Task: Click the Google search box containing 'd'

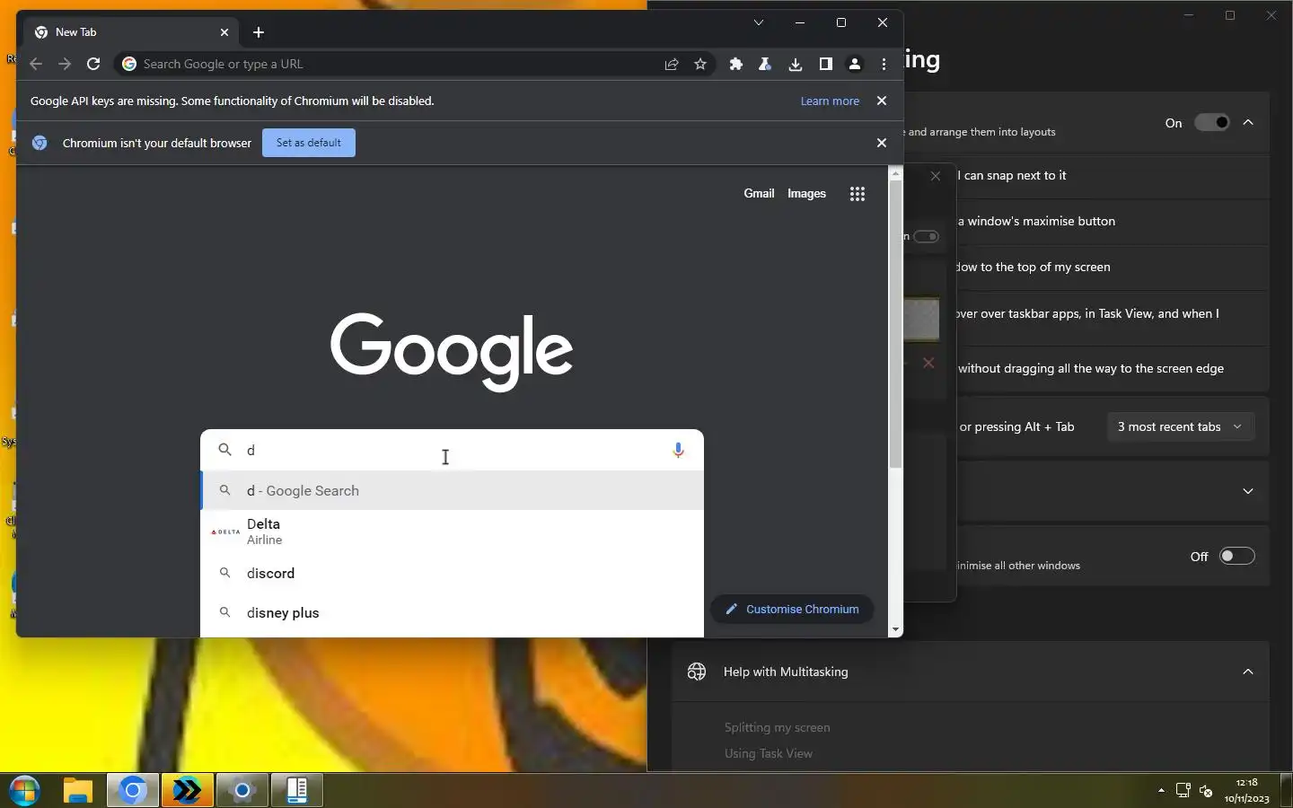Action: coord(452,450)
